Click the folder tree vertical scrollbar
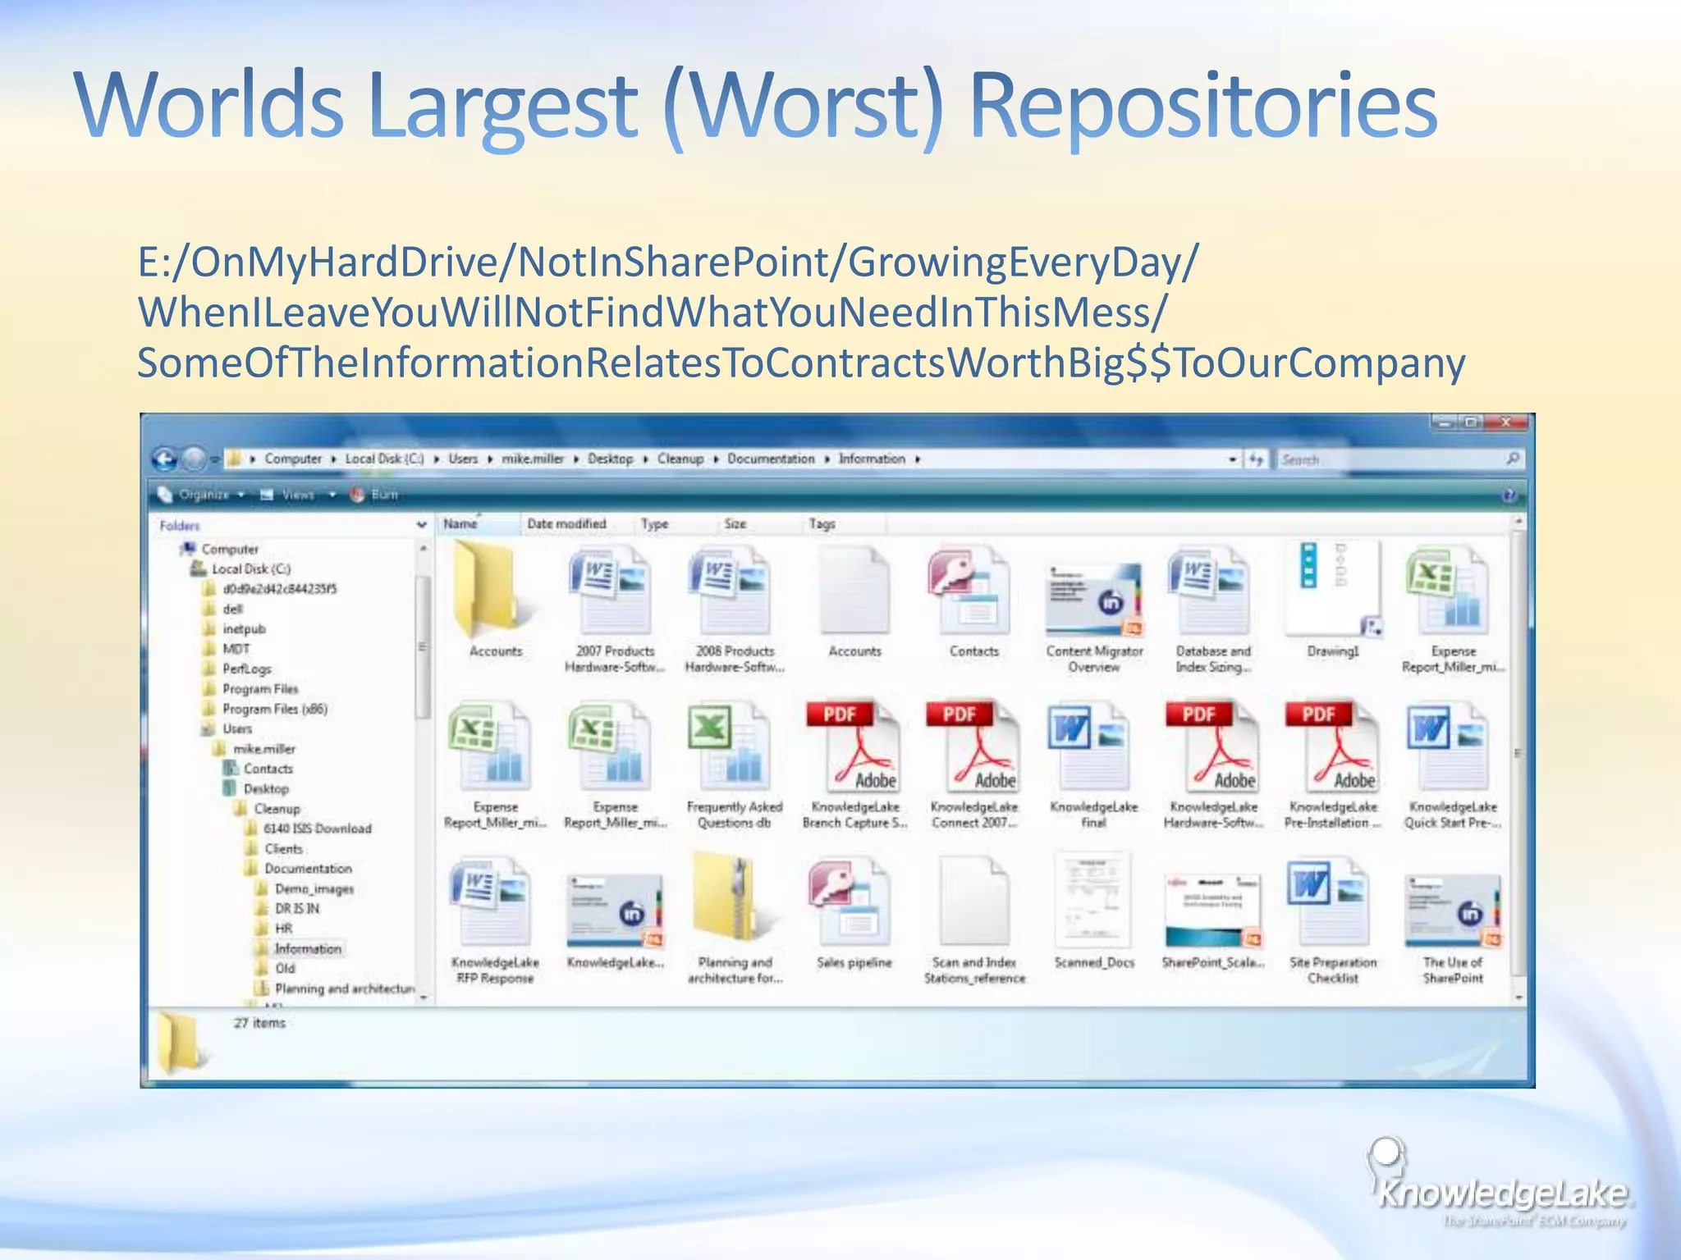The height and width of the screenshot is (1260, 1681). tap(423, 648)
